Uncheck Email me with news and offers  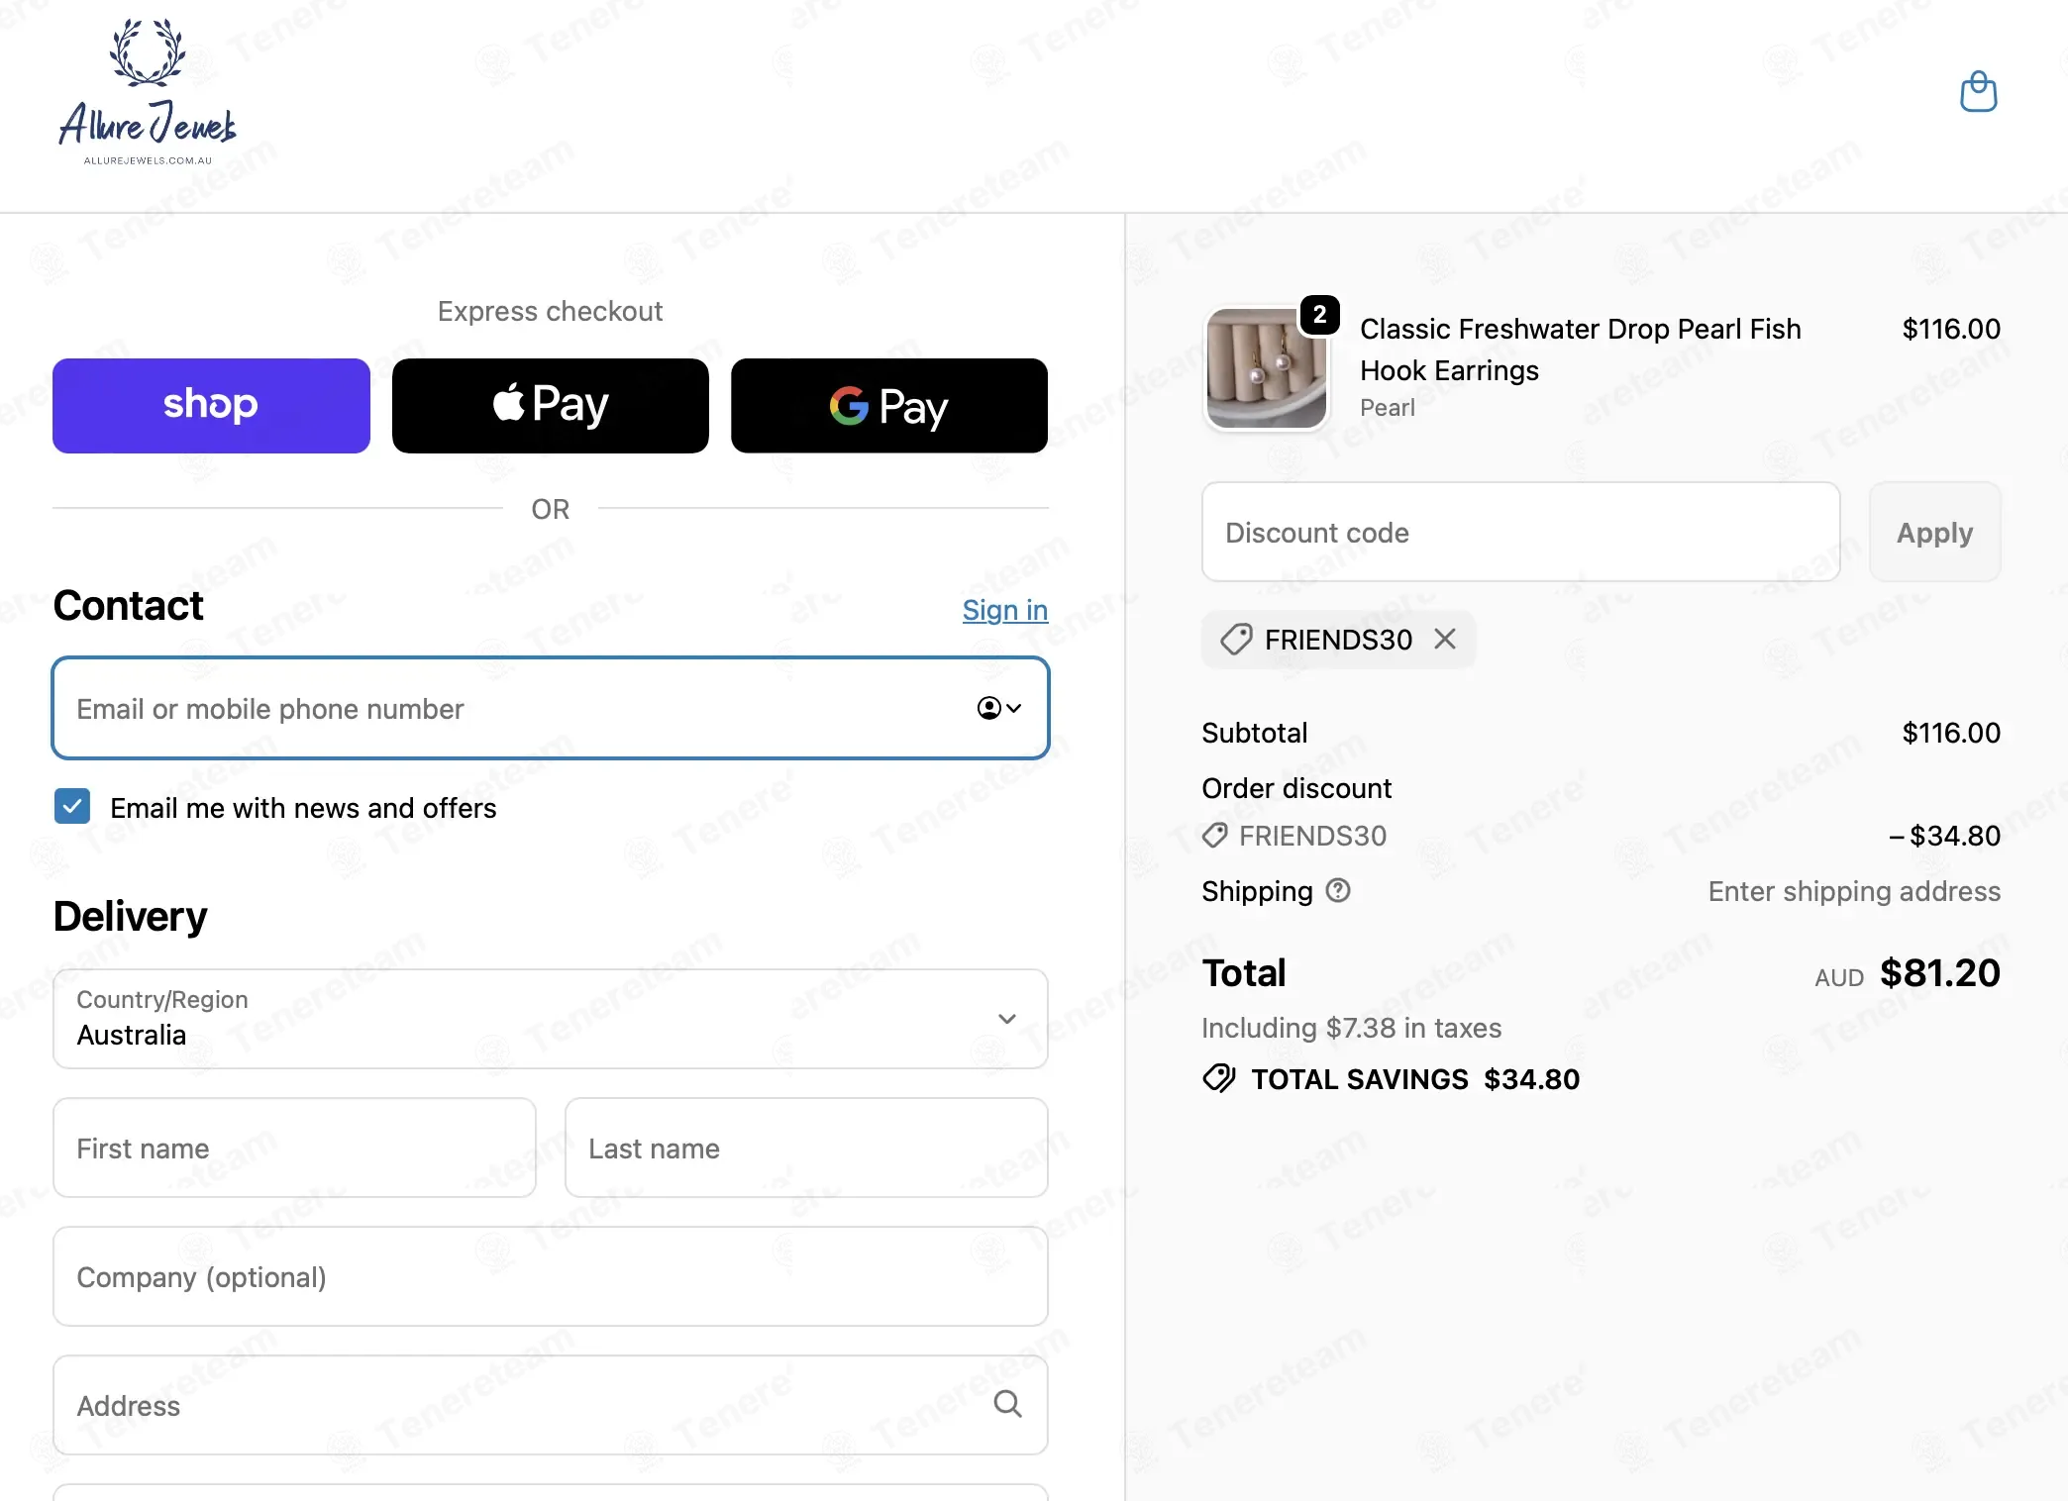[x=72, y=807]
